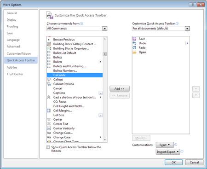Click info icon beside Choose commands from
This screenshot has width=207, height=169.
pyautogui.click(x=82, y=23)
